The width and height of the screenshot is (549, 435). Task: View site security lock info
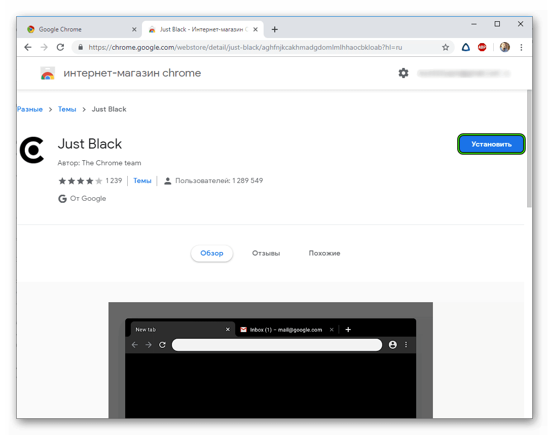point(81,47)
